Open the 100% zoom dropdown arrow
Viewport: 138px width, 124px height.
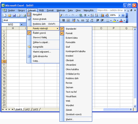[x=119, y=15]
